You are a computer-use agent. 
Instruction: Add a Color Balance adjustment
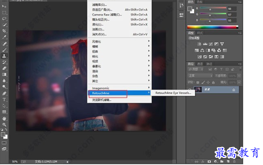point(202,50)
